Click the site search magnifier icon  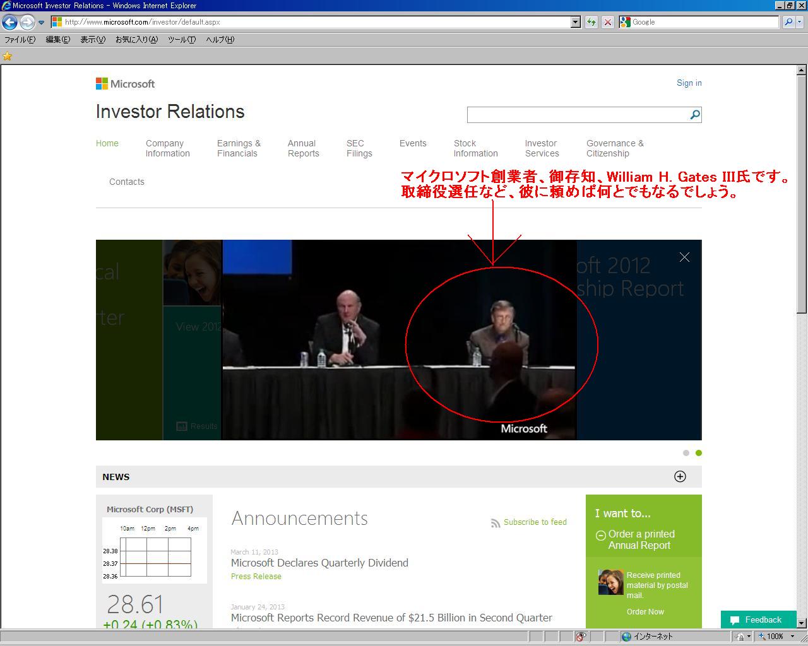point(695,115)
